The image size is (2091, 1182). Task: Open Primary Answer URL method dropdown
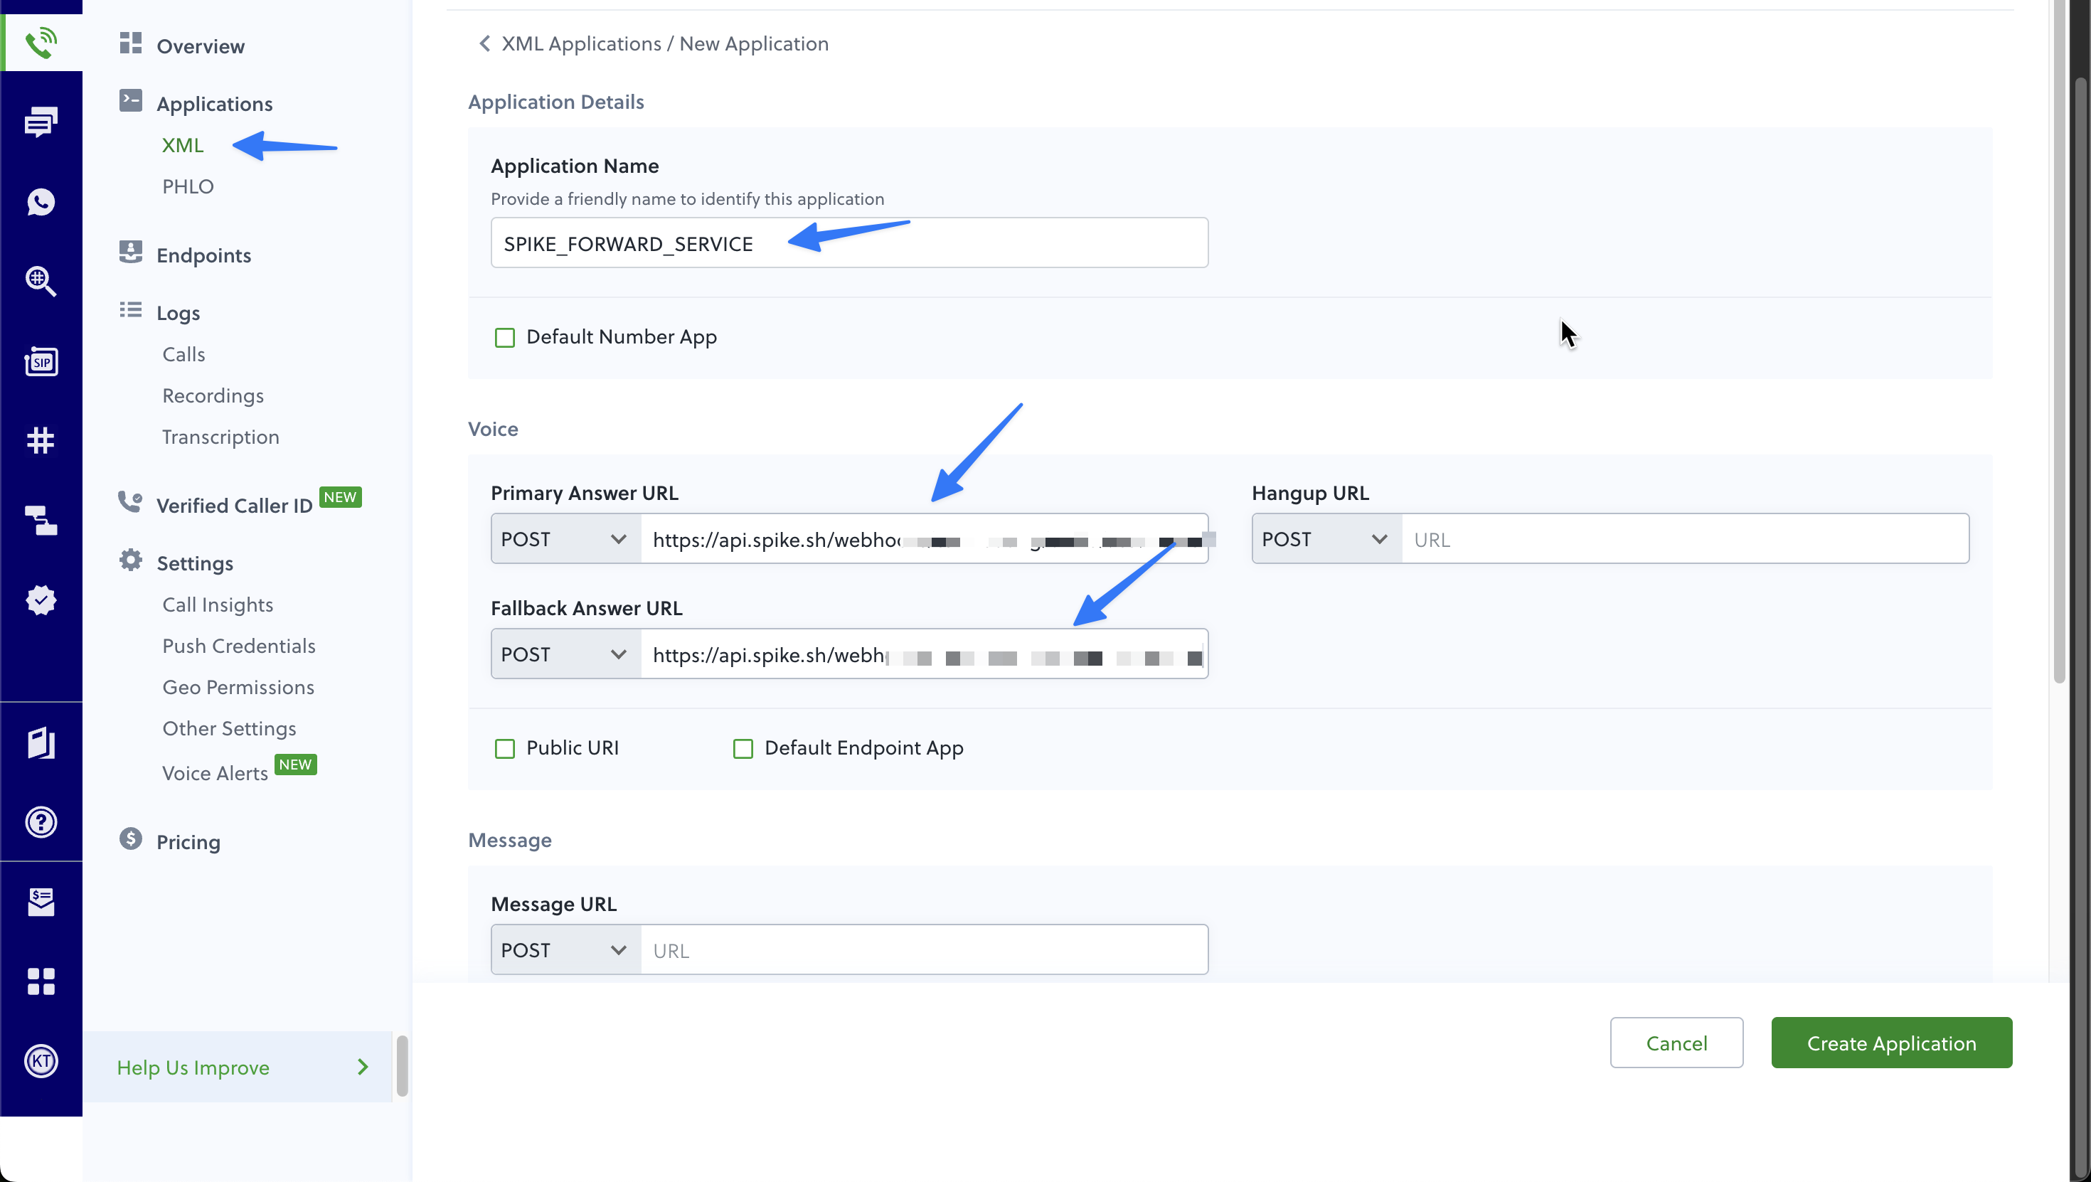[565, 539]
